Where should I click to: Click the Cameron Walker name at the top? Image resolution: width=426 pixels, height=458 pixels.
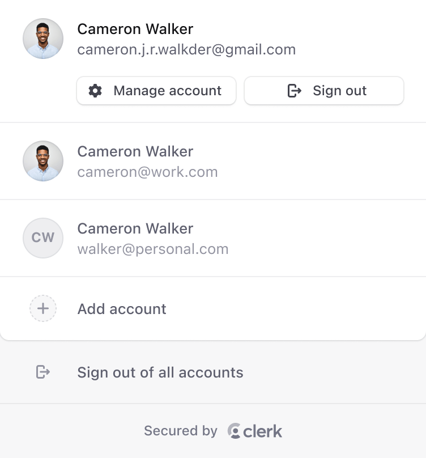[x=135, y=29]
